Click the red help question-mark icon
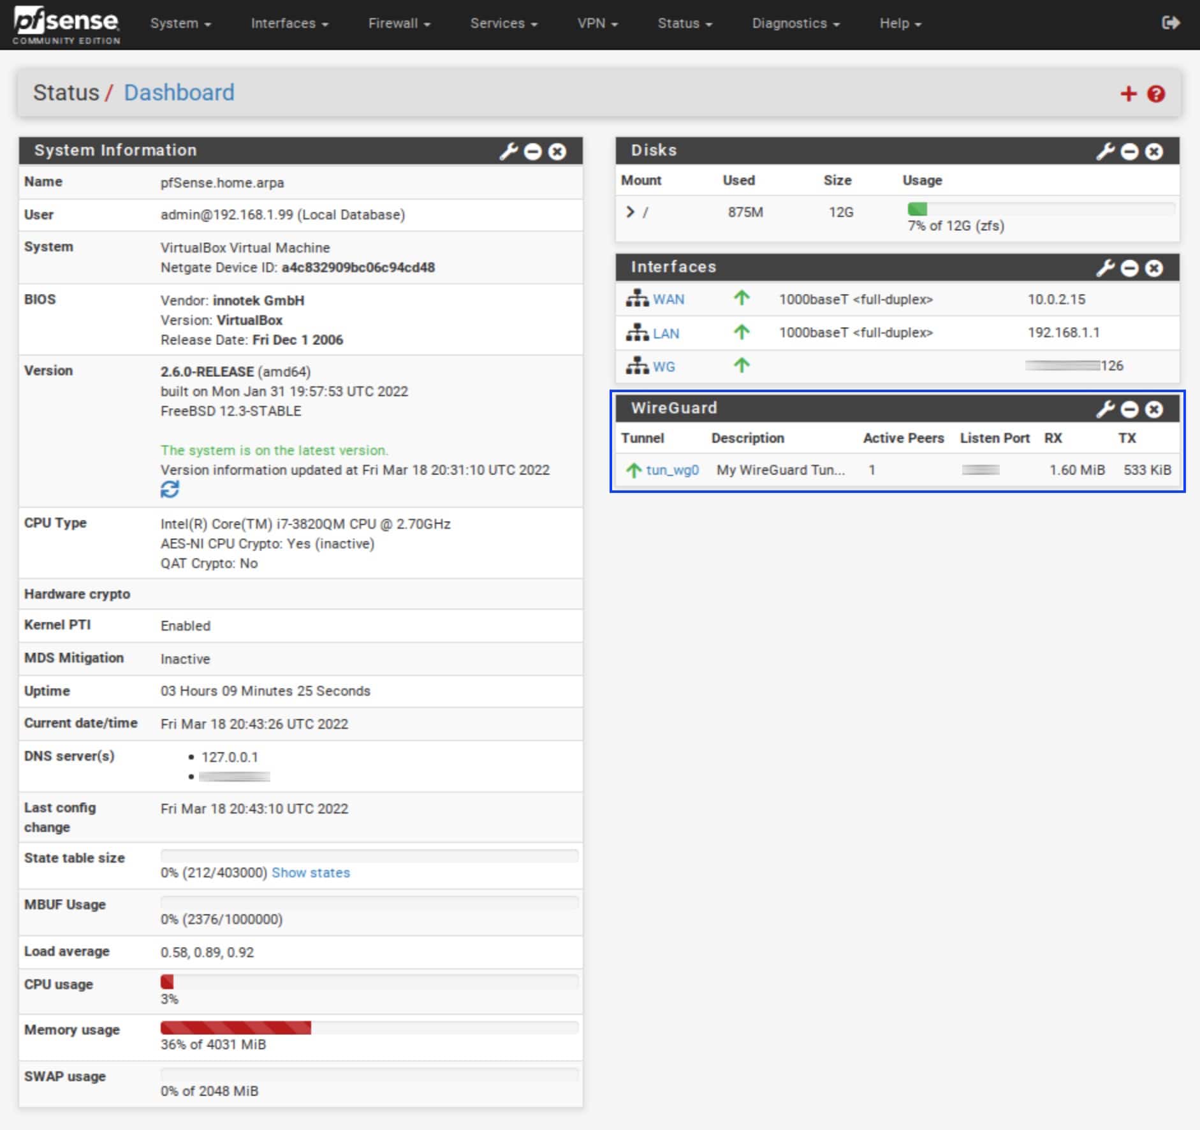The image size is (1200, 1130). (1156, 94)
